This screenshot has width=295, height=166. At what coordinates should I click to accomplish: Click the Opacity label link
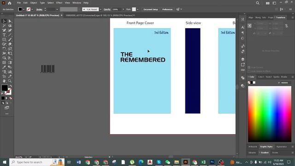(x=107, y=9)
